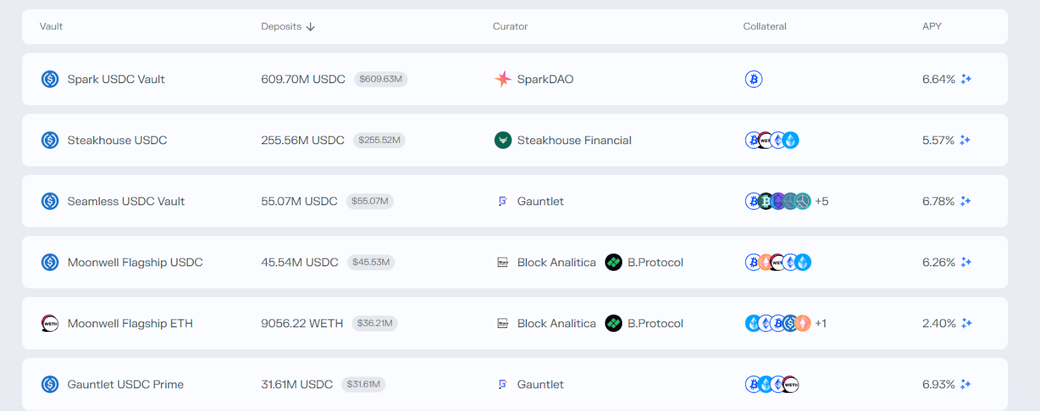
Task: Click the B.Protocol logo in Moonwell USDC row
Action: tap(614, 262)
